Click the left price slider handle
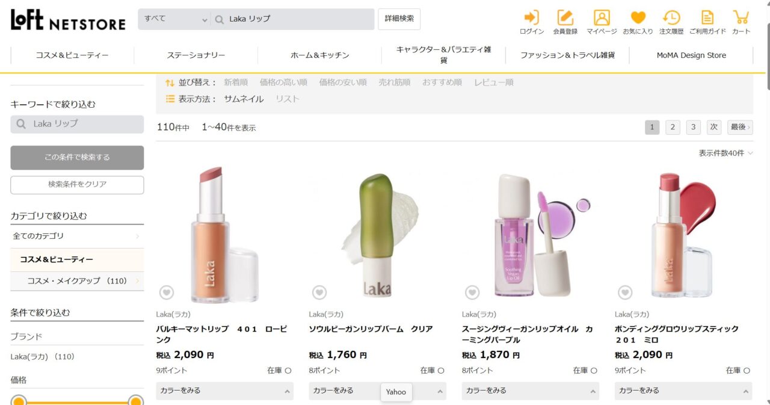 point(19,401)
